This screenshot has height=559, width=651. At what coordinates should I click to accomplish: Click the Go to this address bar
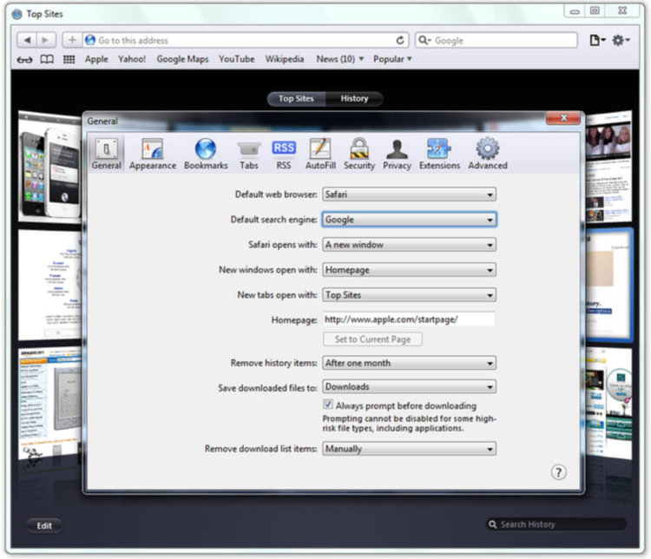(x=245, y=40)
